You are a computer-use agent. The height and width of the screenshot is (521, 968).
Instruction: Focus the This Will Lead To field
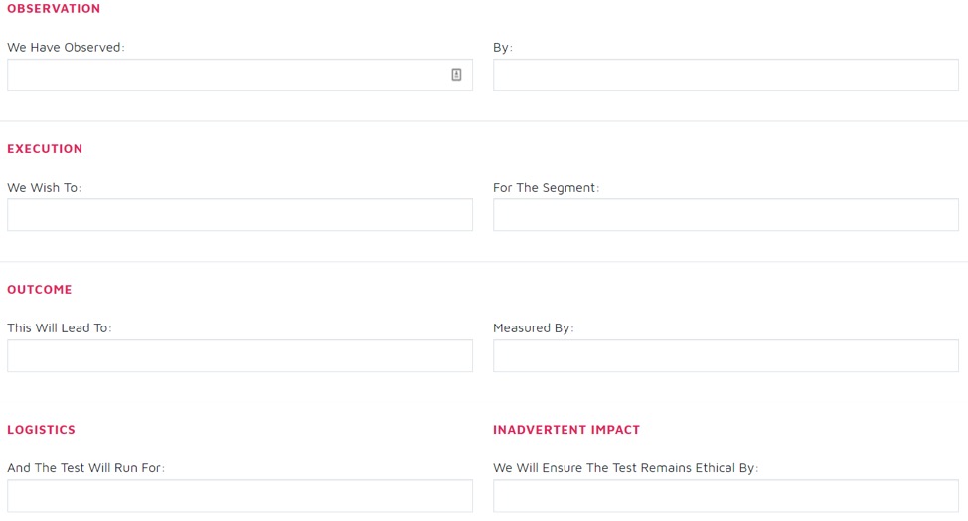coord(241,355)
